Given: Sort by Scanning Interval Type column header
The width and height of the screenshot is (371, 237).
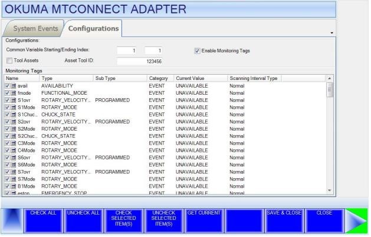Looking at the screenshot, I should [255, 79].
